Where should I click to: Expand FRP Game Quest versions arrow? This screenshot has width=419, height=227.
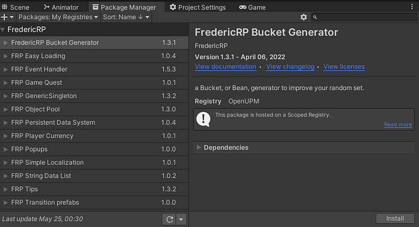(5, 82)
